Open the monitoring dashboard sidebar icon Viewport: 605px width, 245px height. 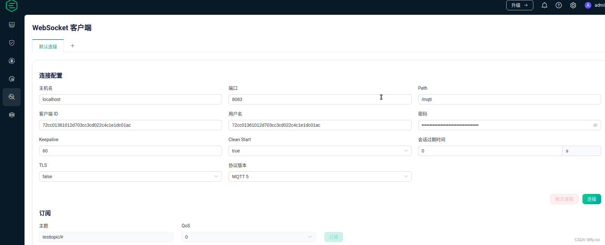pos(12,25)
